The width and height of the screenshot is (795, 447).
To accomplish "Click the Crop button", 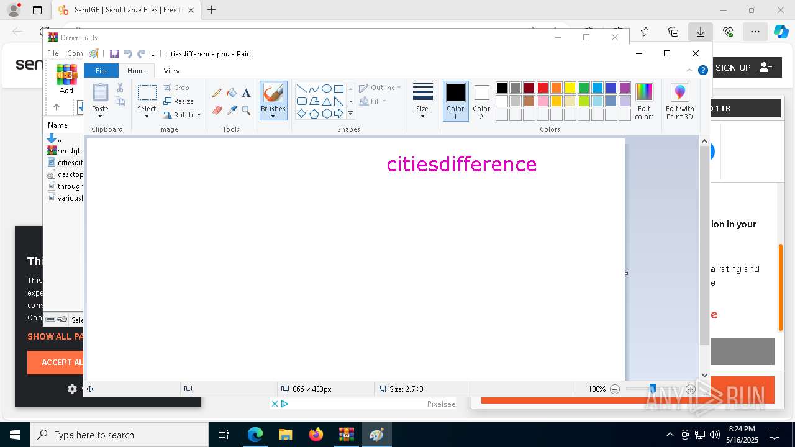I will pos(177,88).
